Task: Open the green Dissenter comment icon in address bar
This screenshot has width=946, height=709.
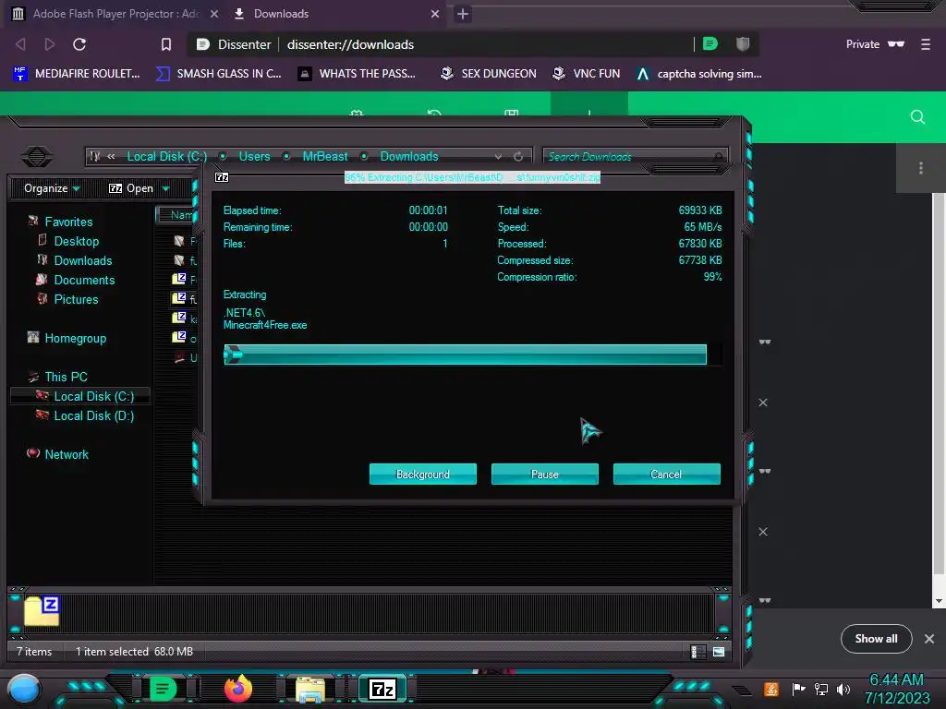Action: [x=710, y=43]
